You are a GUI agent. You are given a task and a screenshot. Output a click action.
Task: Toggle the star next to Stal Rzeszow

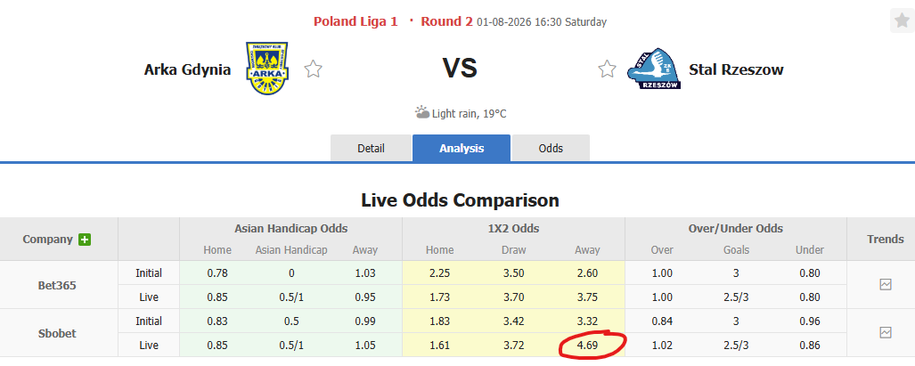[607, 69]
